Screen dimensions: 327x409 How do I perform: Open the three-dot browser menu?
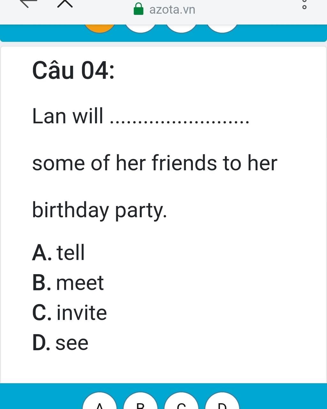(304, 4)
